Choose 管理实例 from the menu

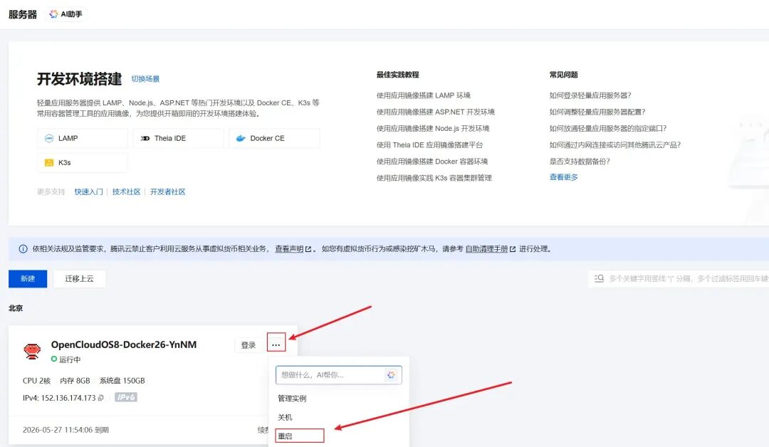pyautogui.click(x=293, y=399)
